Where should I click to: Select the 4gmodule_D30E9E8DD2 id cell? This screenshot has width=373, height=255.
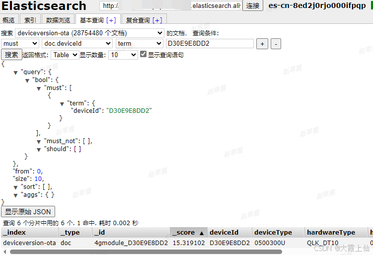point(131,243)
